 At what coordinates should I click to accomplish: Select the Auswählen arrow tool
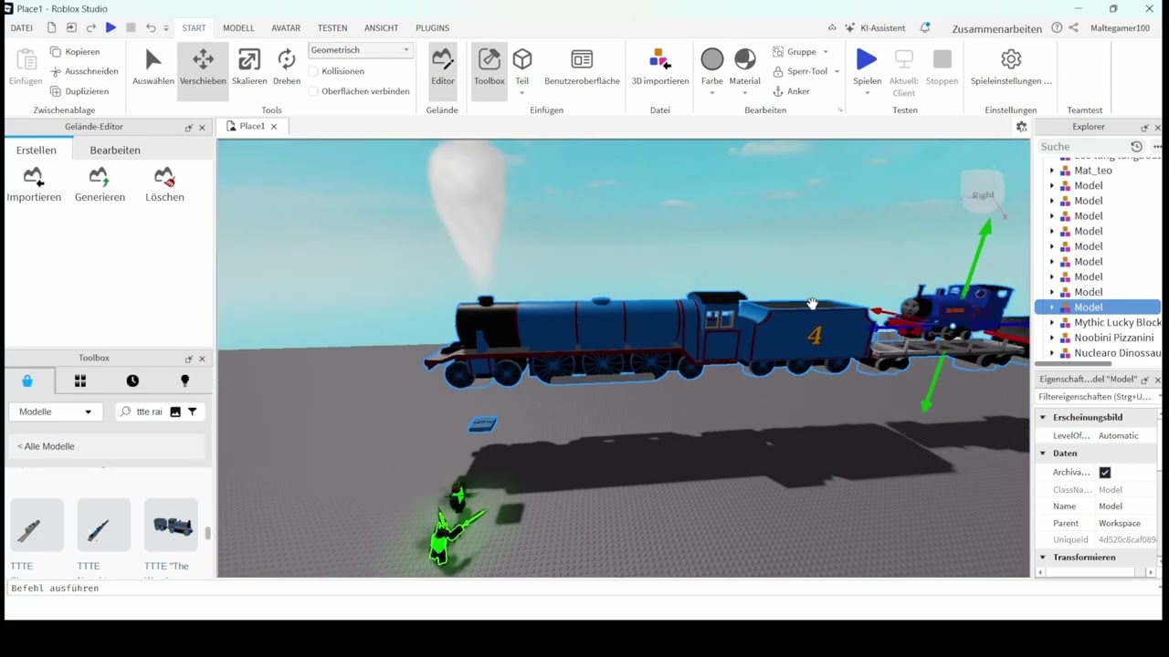[x=153, y=68]
